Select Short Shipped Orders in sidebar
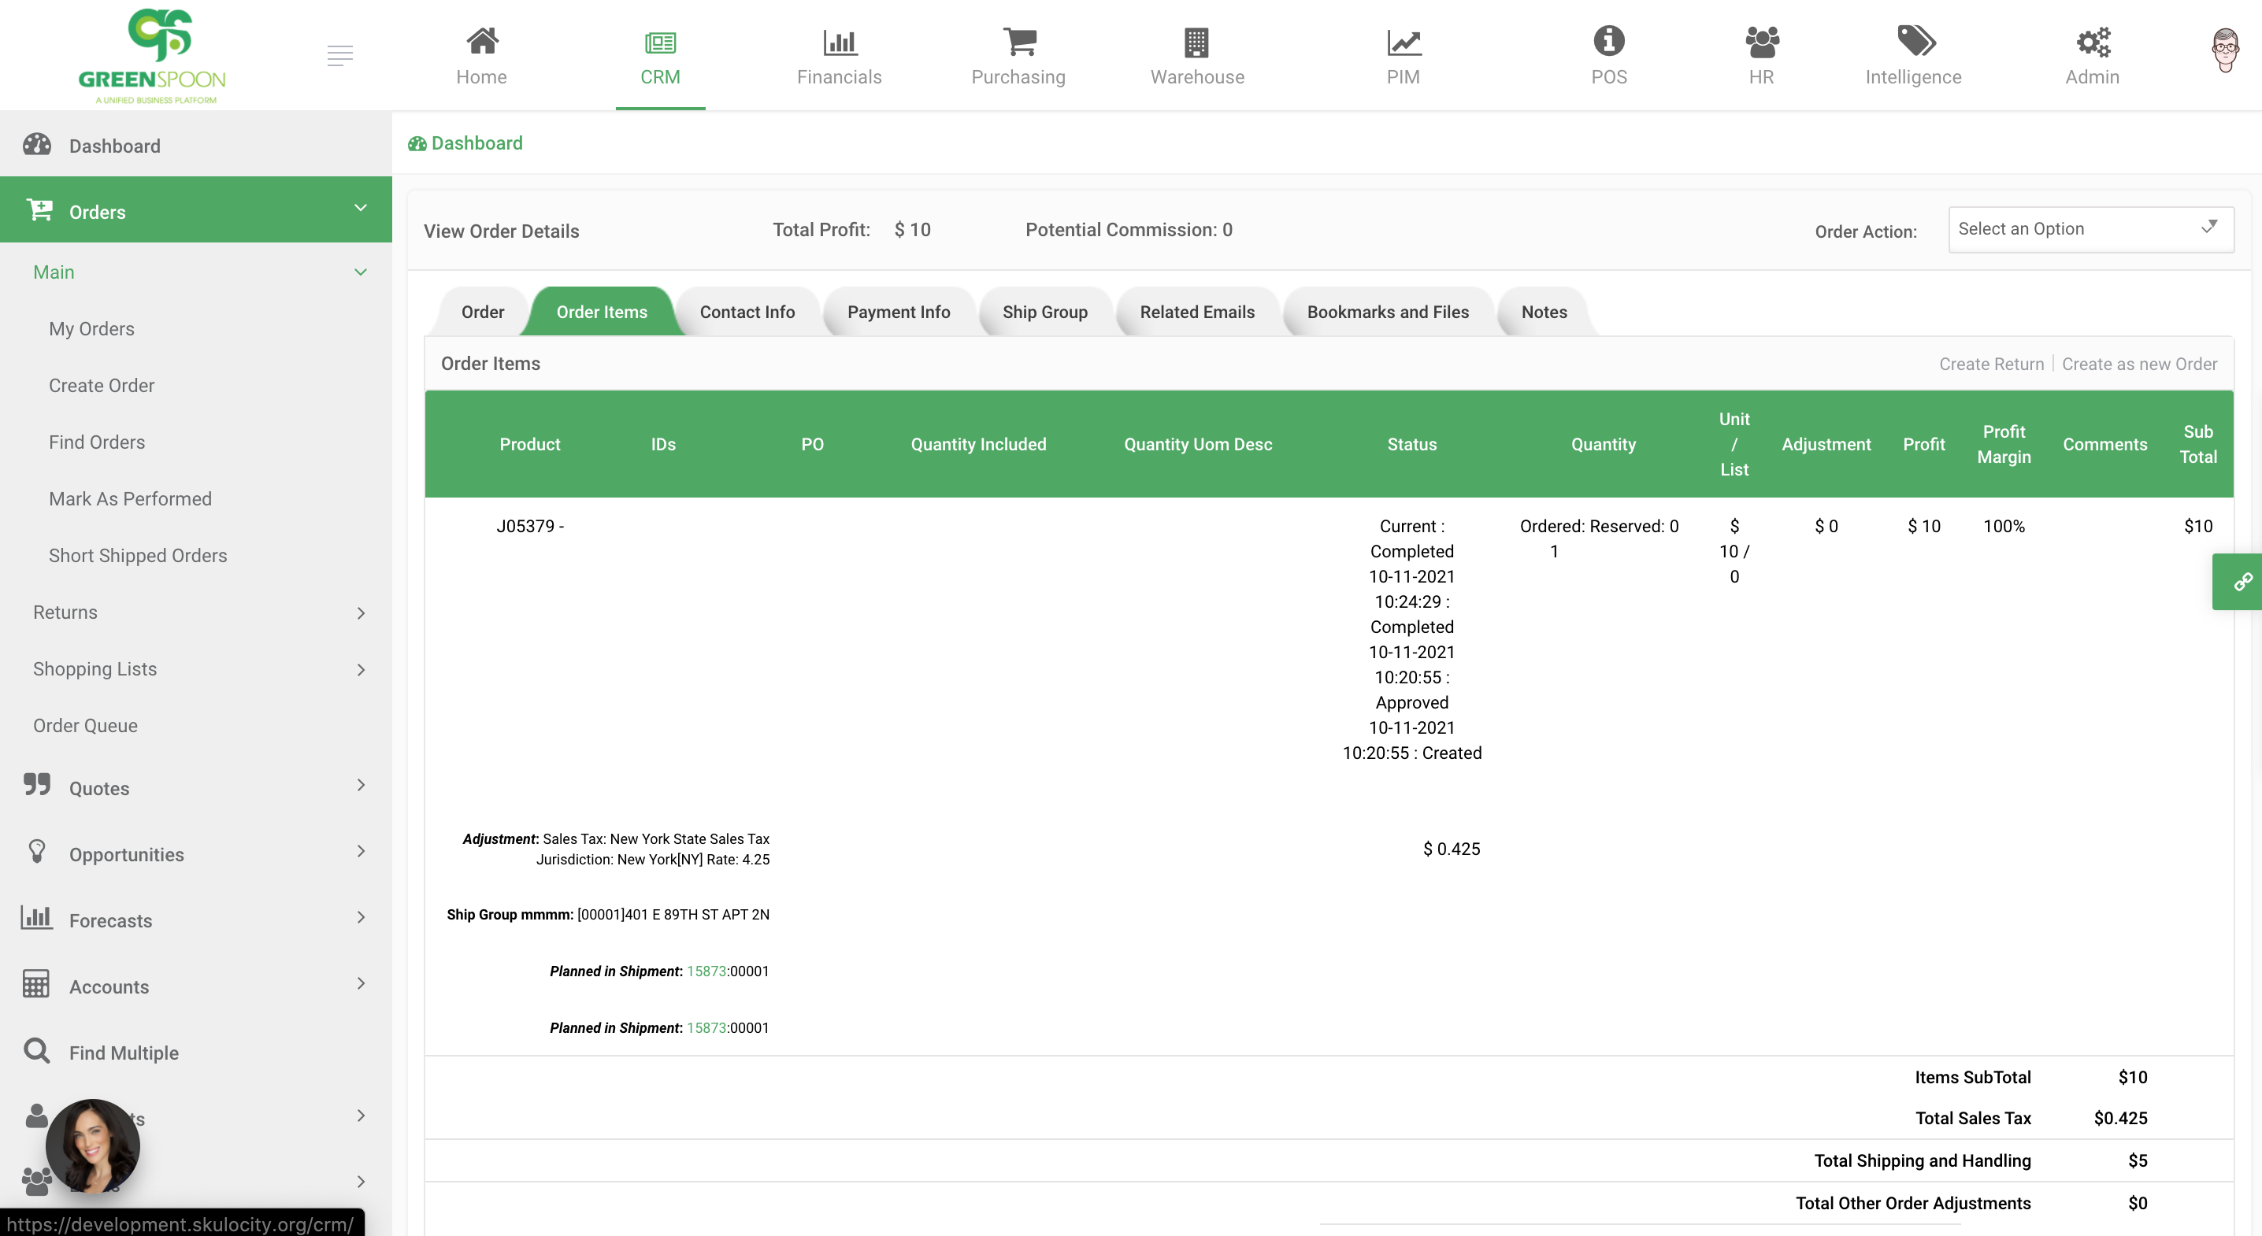This screenshot has height=1236, width=2262. 138,556
